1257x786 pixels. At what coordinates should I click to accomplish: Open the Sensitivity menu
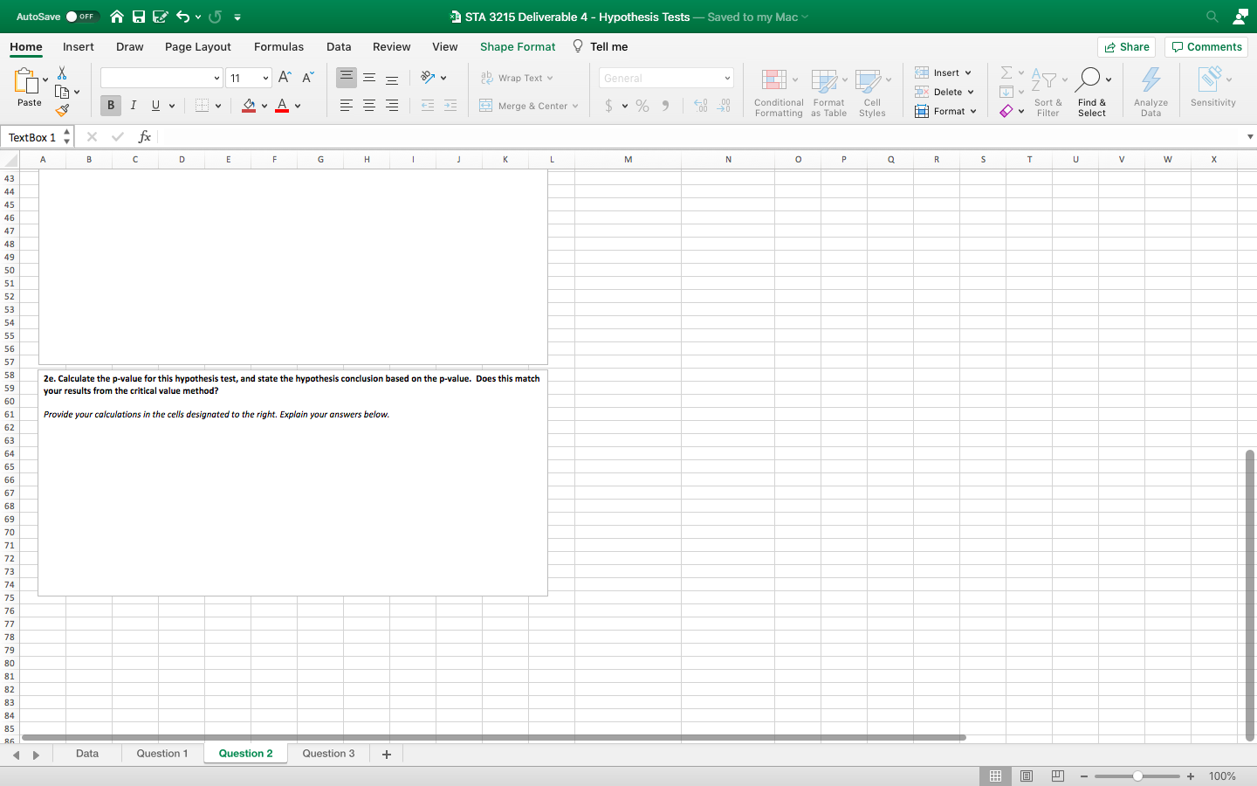[x=1212, y=87]
